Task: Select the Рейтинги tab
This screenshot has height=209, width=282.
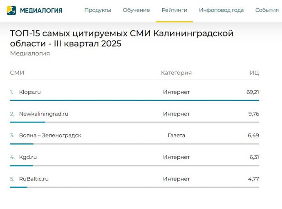Action: (x=174, y=10)
